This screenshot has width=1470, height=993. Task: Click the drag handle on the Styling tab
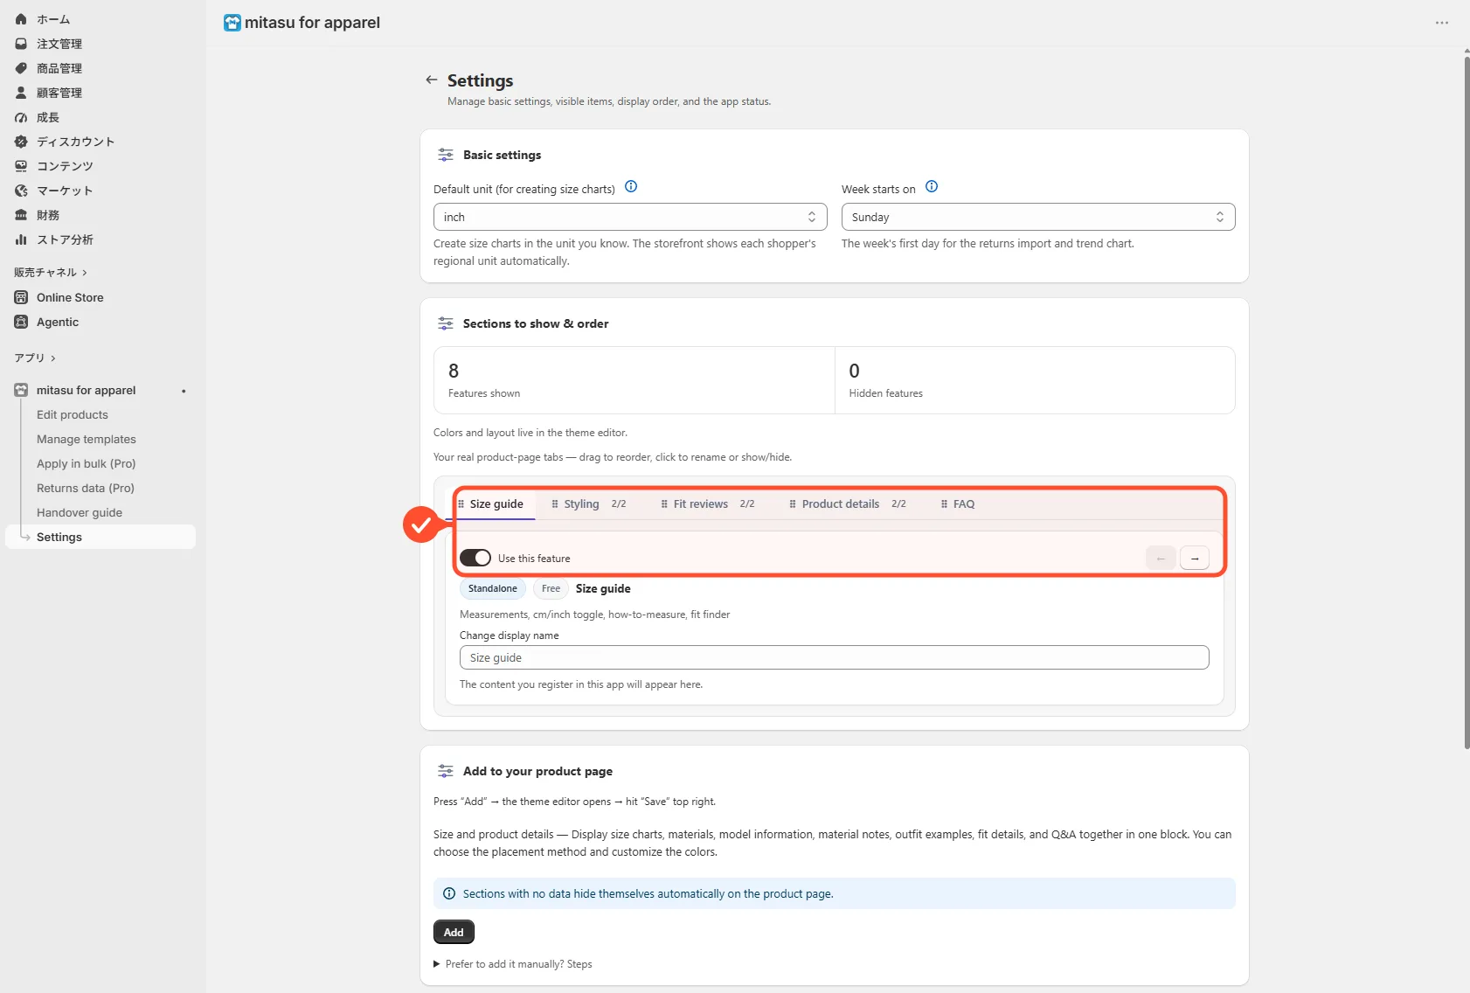point(555,504)
